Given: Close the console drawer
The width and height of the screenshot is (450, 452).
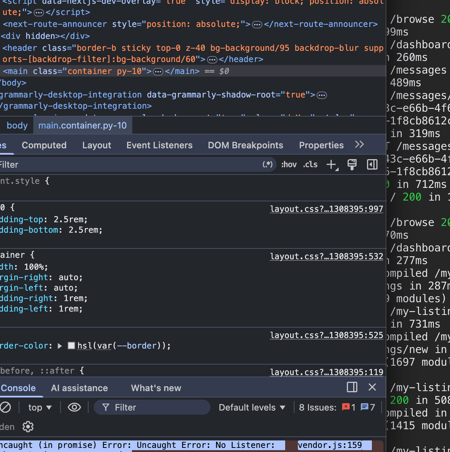Looking at the screenshot, I should click(x=372, y=387).
